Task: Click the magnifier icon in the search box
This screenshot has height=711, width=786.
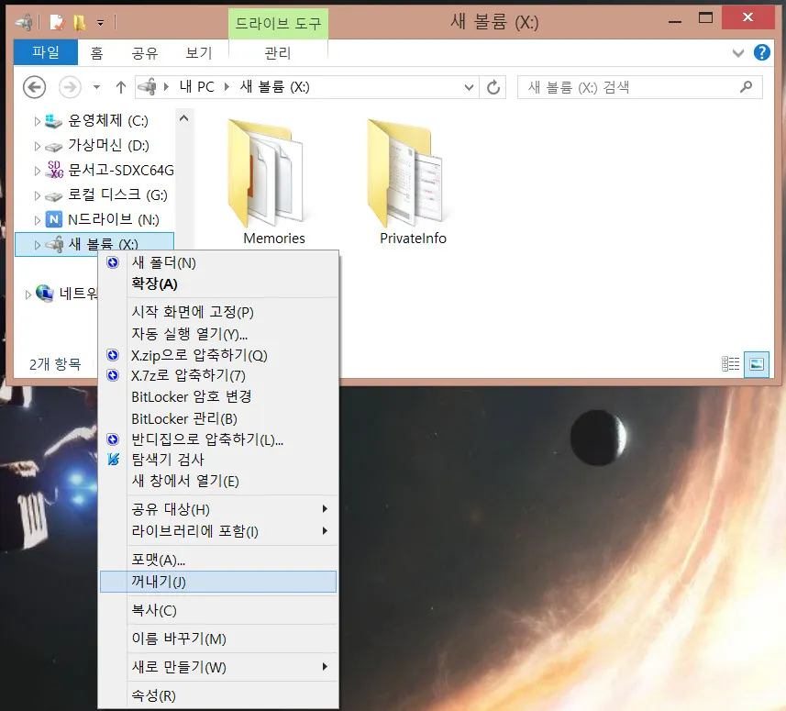Action: [x=745, y=87]
